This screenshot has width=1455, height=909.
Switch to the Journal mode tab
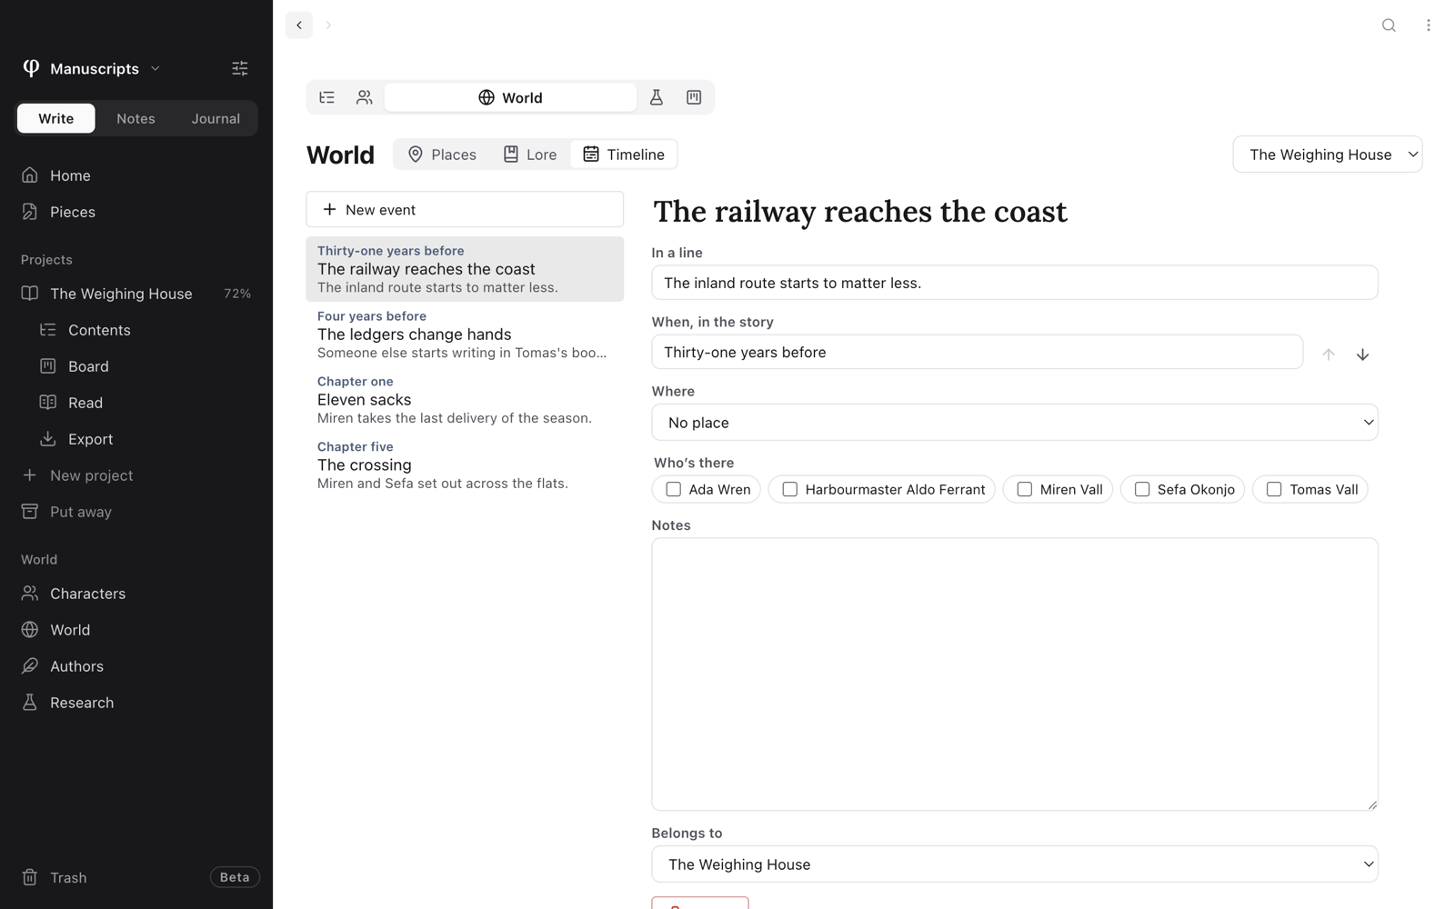216,118
